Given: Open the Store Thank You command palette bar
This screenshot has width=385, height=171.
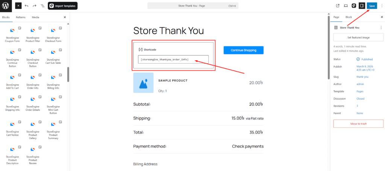Looking at the screenshot, I should pyautogui.click(x=193, y=6).
